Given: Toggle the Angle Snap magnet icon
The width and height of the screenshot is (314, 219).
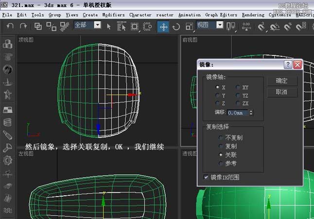Looking at the screenshot, I should coord(275,26).
